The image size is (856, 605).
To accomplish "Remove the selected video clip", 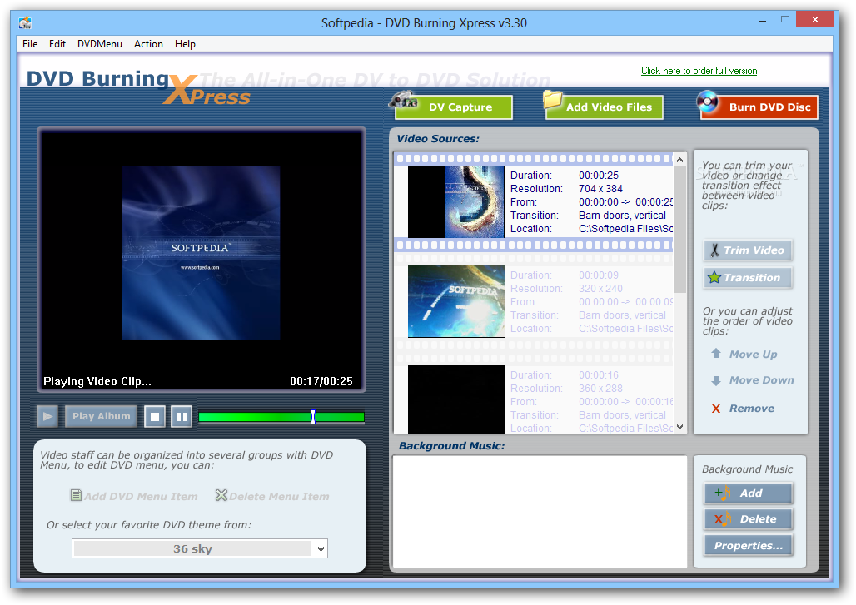I will coord(743,409).
